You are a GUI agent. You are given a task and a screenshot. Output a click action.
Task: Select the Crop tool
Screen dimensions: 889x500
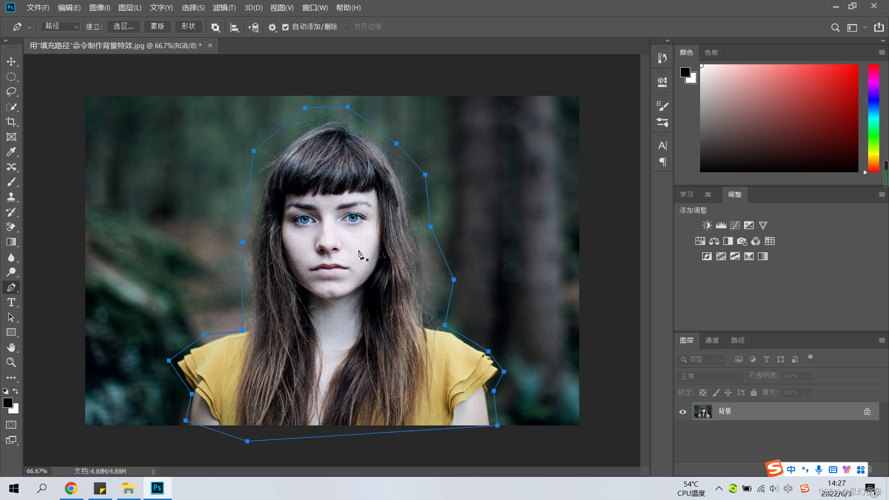coord(11,122)
